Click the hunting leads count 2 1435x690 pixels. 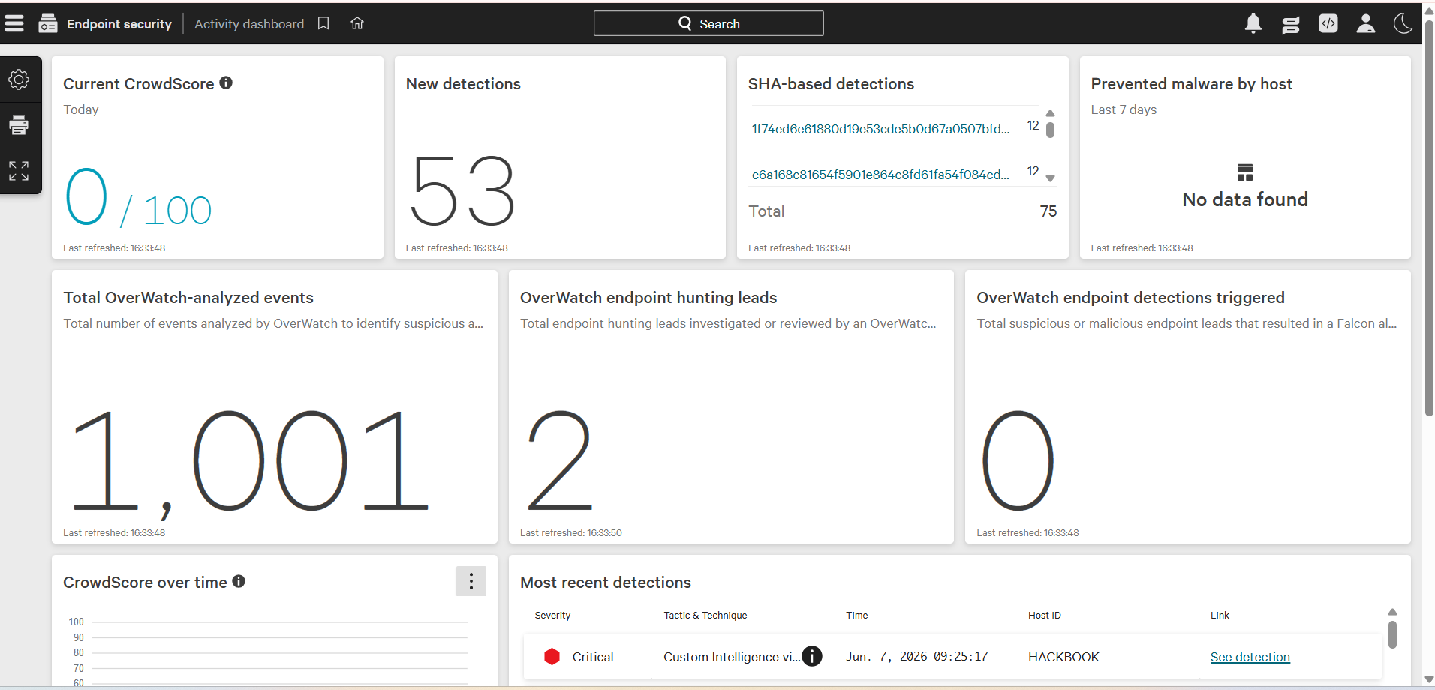click(560, 460)
